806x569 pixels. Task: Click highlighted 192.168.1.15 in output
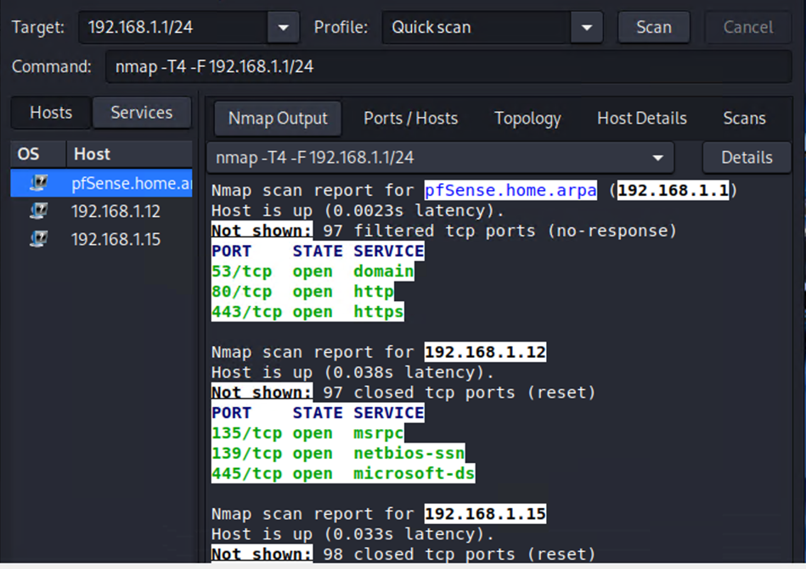(x=485, y=514)
